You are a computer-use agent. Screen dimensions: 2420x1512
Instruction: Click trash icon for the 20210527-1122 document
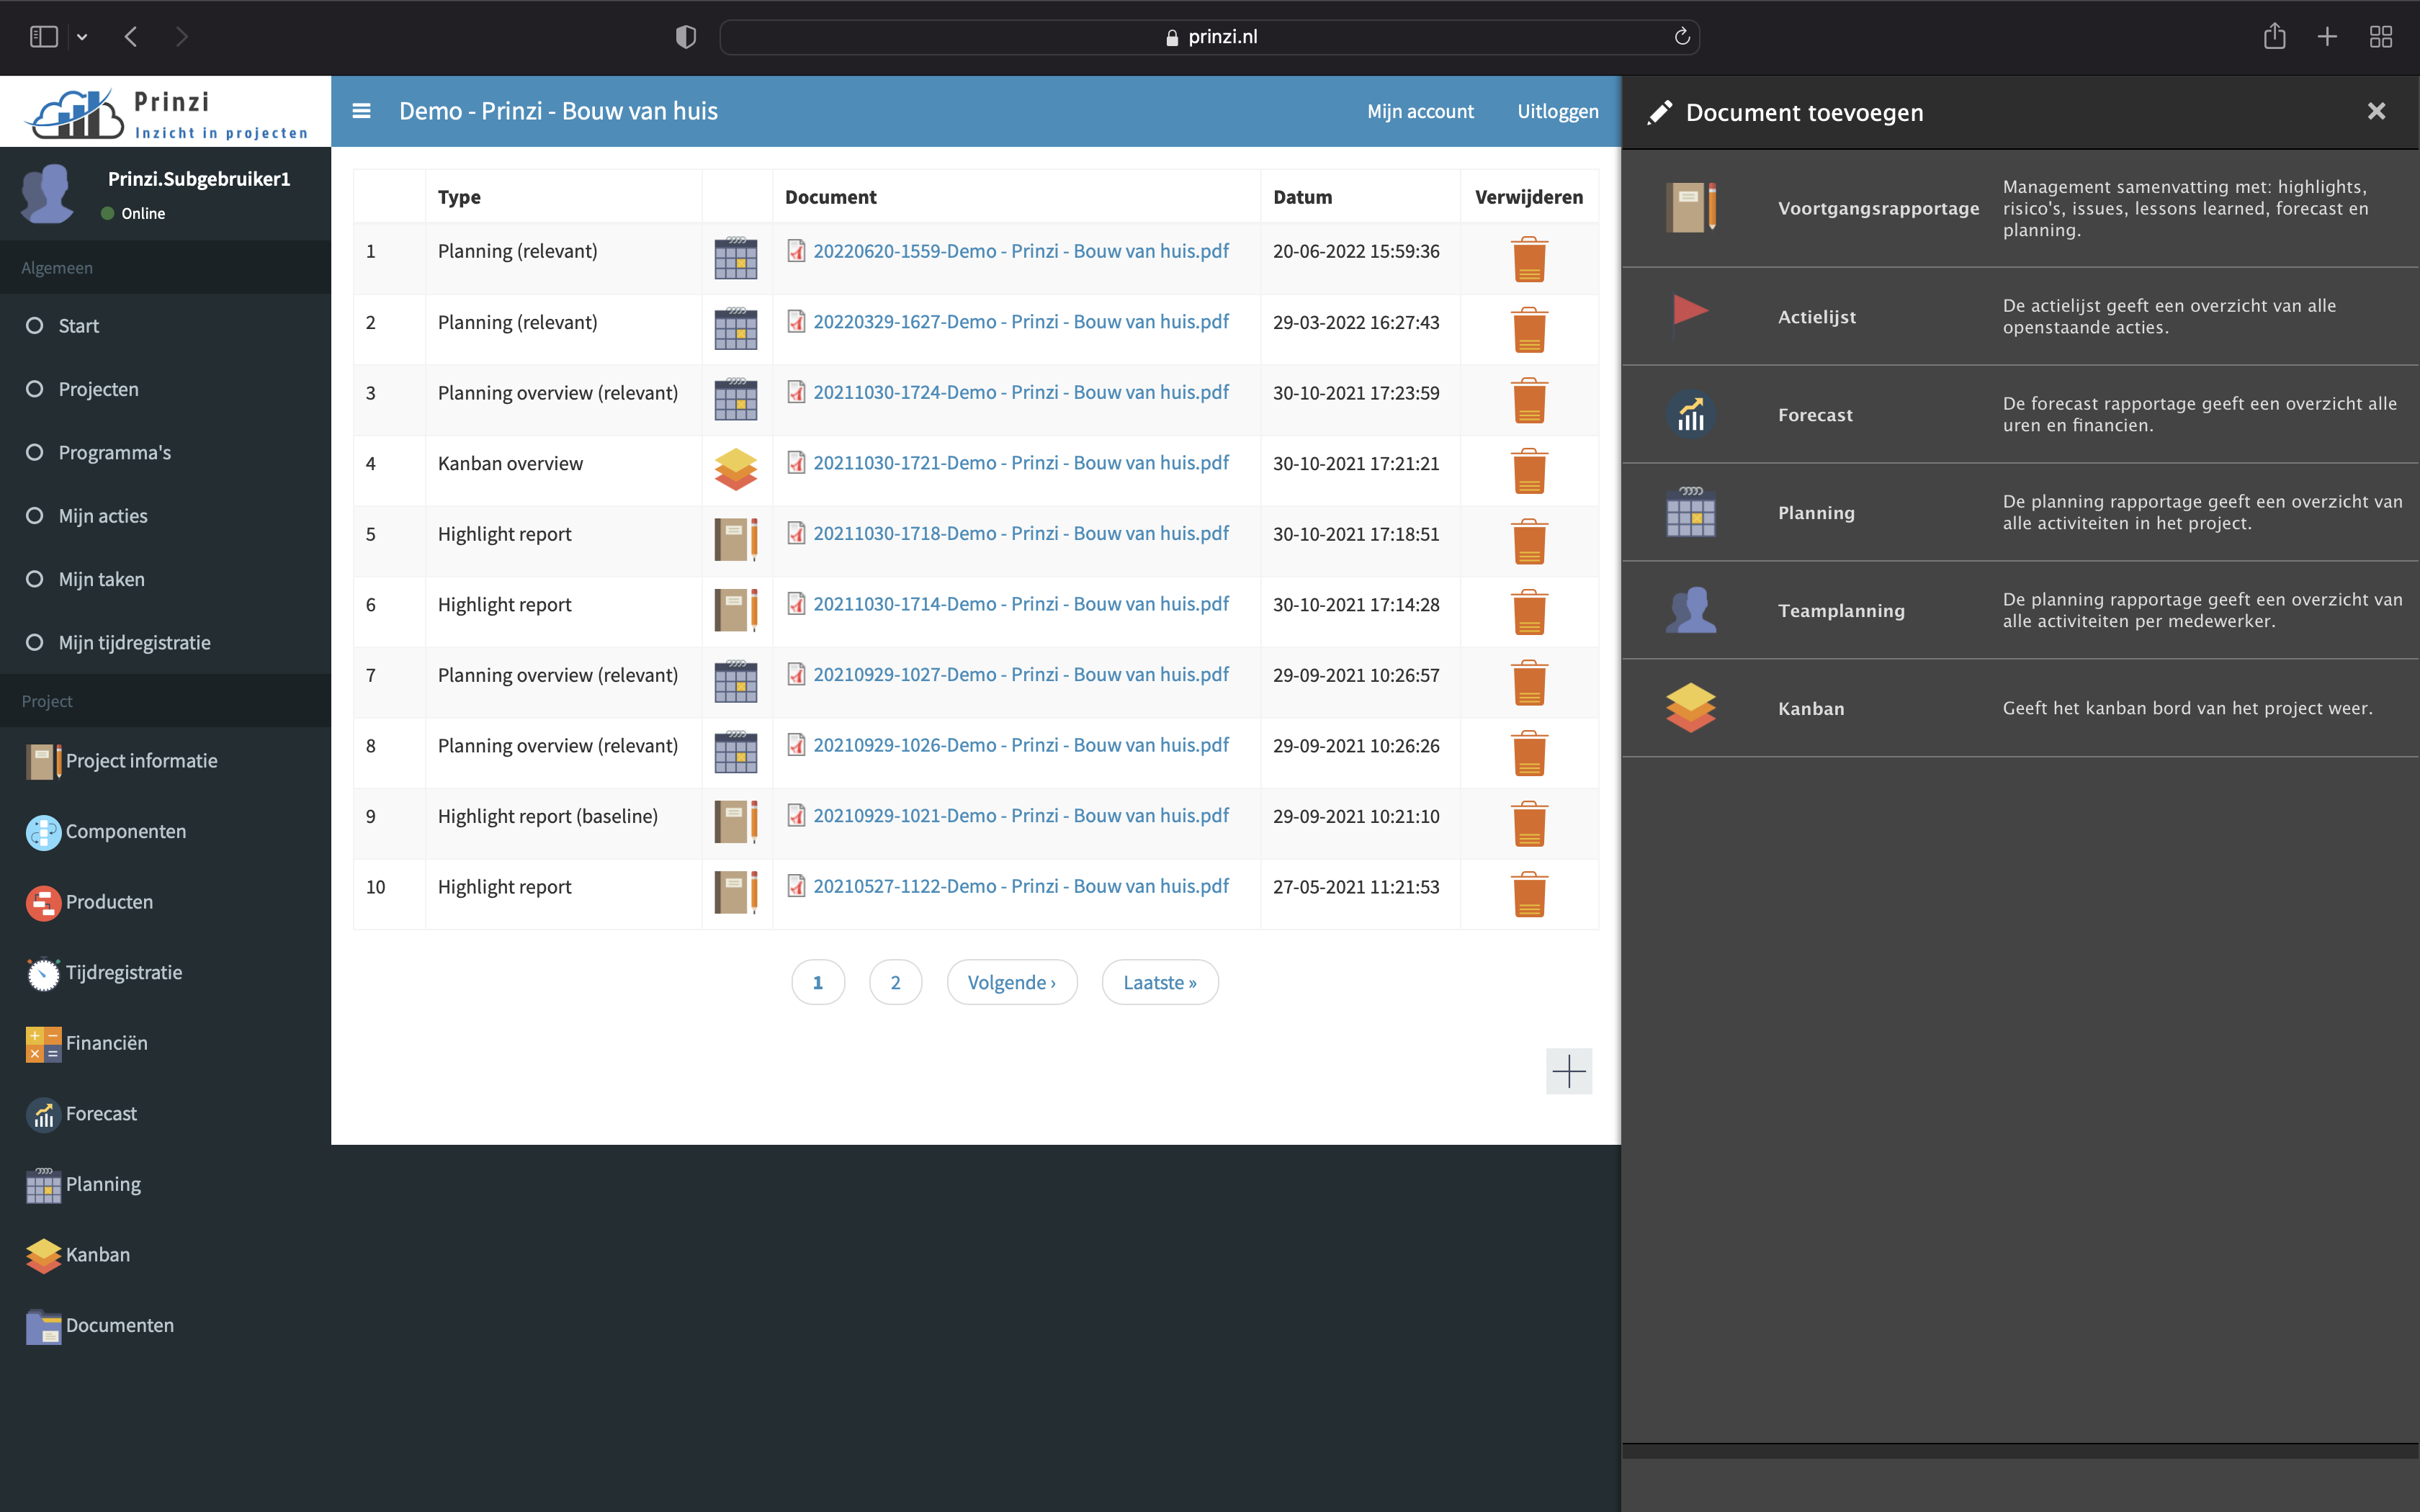tap(1529, 894)
